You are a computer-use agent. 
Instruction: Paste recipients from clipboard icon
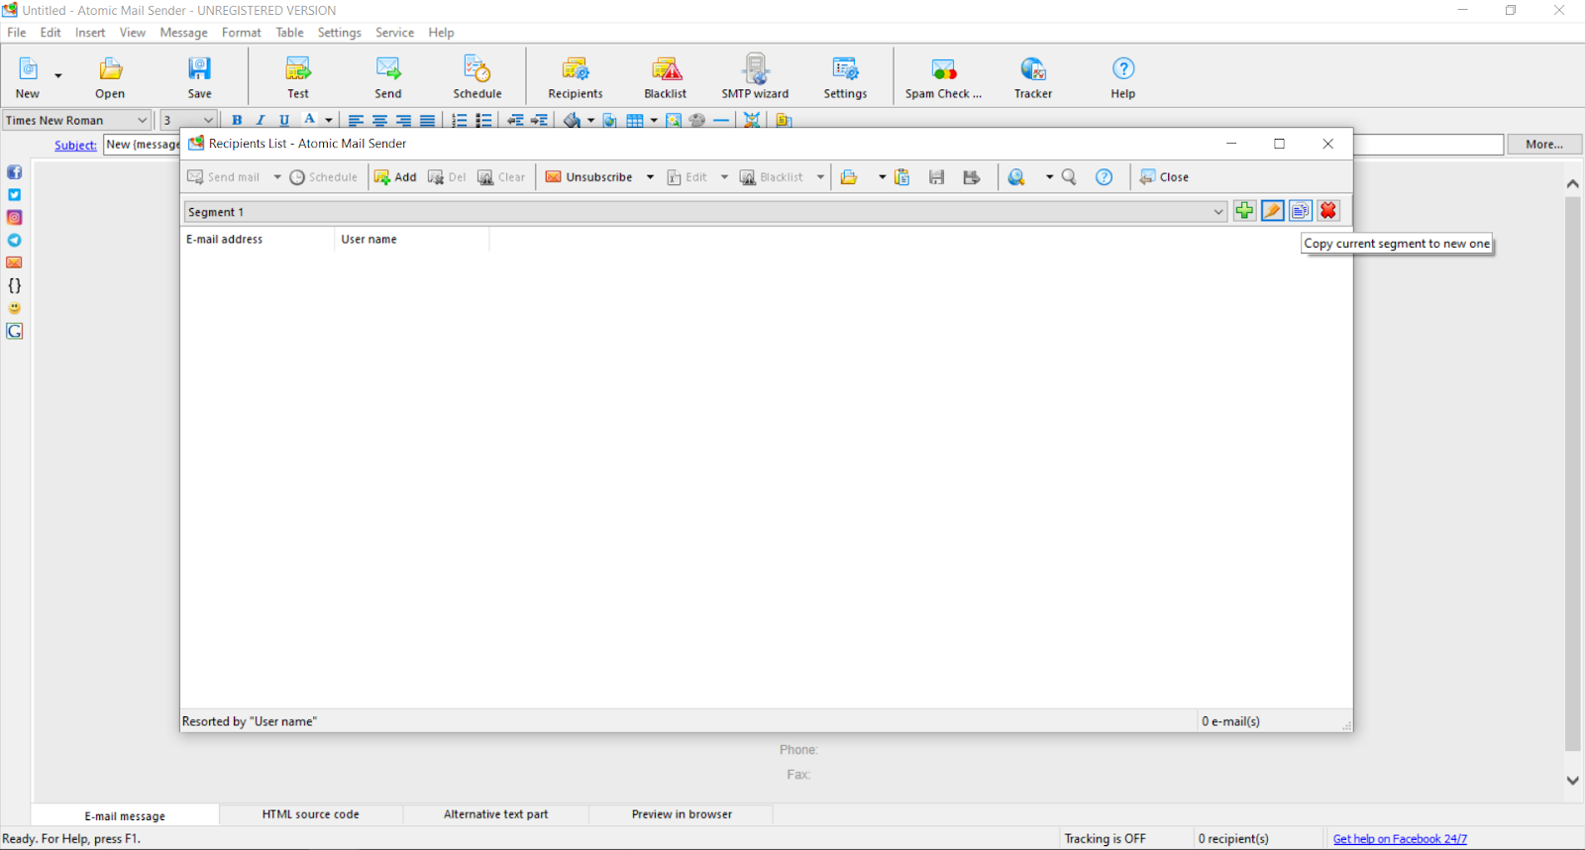tap(901, 177)
